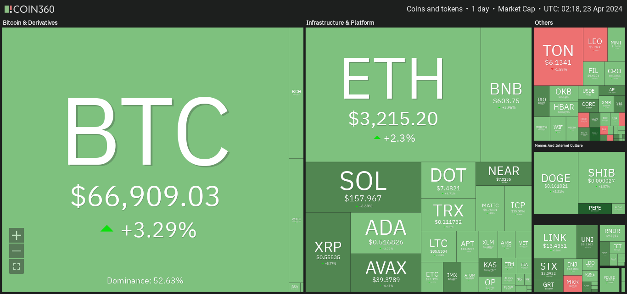Toggle fullscreen view of the heatmap

click(17, 266)
